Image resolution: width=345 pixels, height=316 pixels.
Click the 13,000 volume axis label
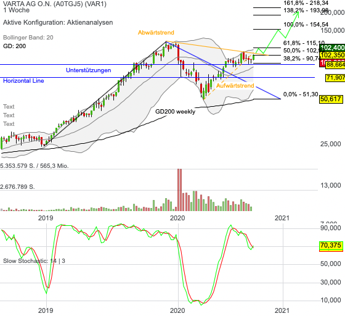click(330, 185)
